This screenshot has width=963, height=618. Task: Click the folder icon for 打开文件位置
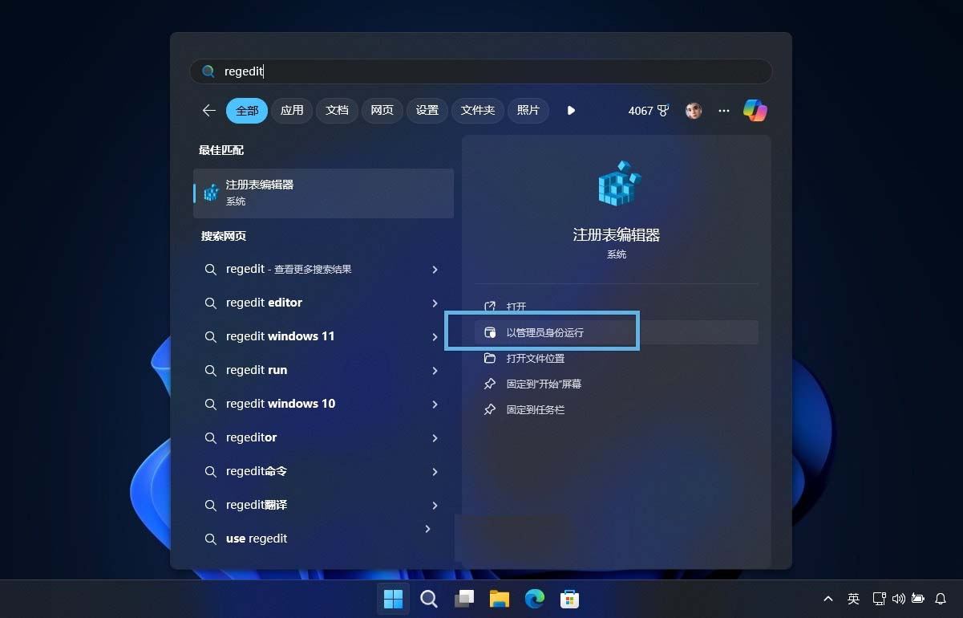(490, 358)
